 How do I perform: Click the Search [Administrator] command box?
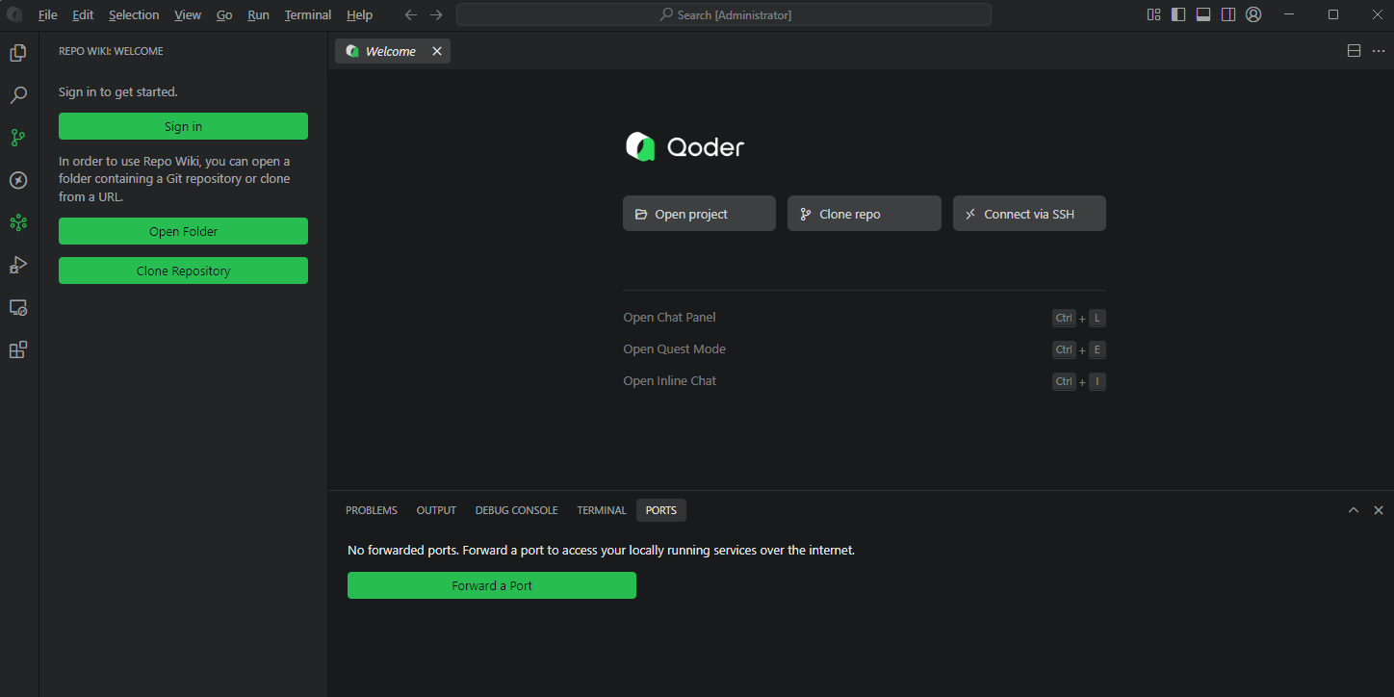point(723,15)
